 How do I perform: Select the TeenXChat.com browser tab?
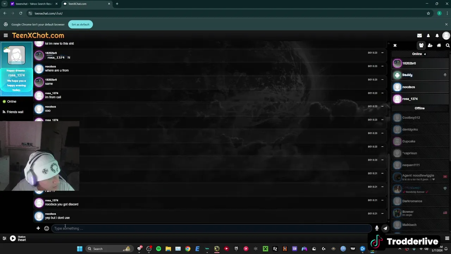click(86, 4)
